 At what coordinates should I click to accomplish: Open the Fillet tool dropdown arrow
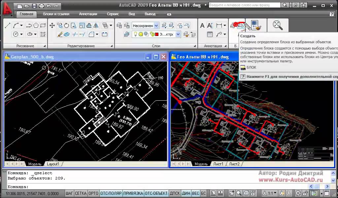click(x=97, y=34)
